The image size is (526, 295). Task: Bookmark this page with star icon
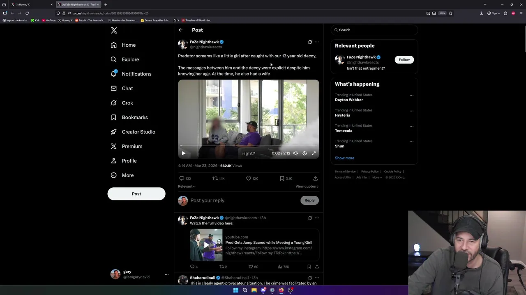tap(450, 13)
